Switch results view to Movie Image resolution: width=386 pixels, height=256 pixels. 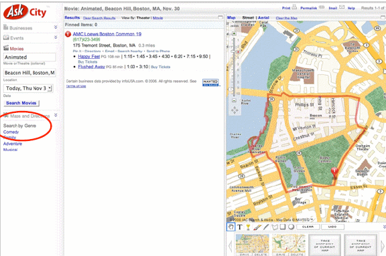[157, 18]
